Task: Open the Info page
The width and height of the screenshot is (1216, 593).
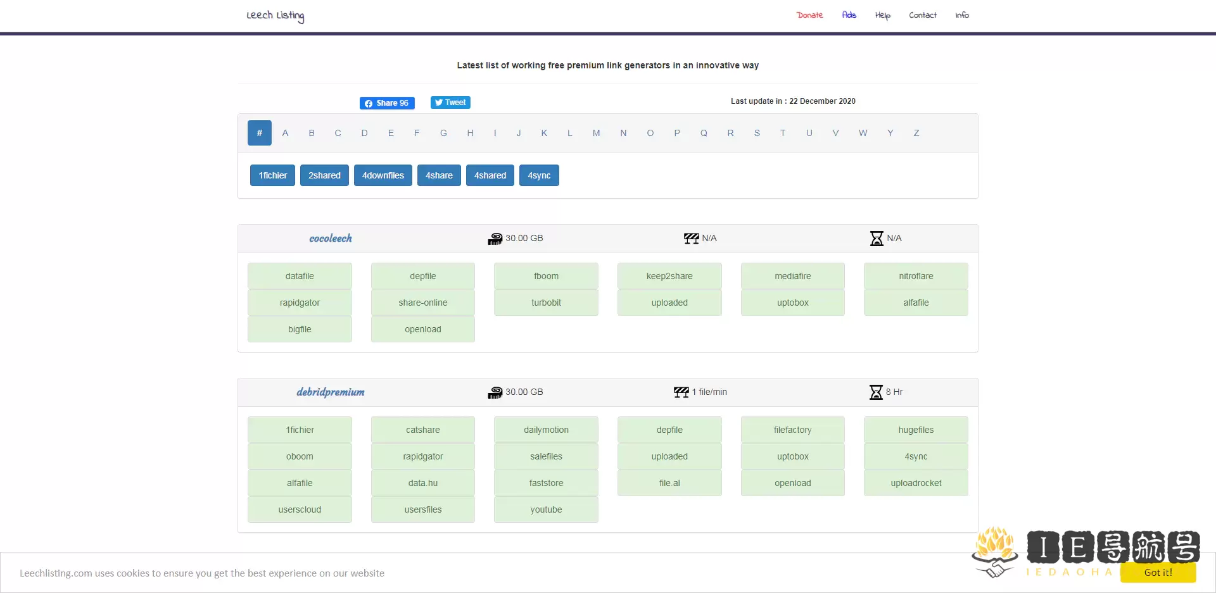Action: pyautogui.click(x=962, y=15)
